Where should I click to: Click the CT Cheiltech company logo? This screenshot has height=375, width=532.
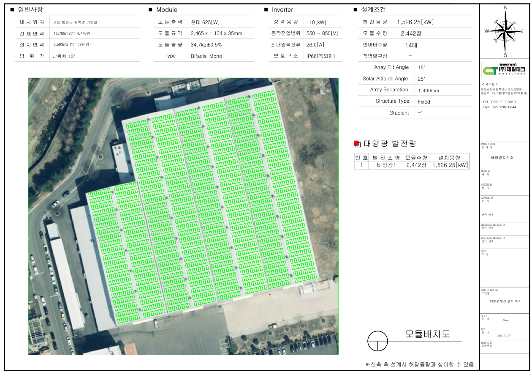click(504, 69)
